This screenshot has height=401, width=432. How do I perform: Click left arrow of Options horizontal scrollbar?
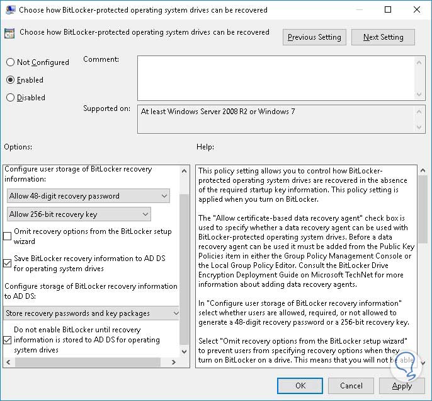[9, 362]
